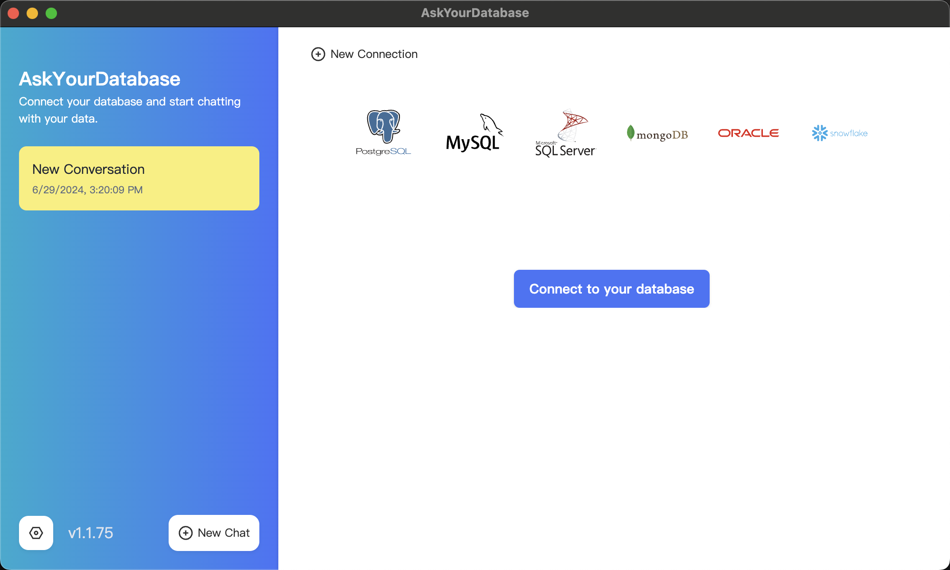Select the Snowflake logo
This screenshot has height=570, width=950.
point(839,133)
